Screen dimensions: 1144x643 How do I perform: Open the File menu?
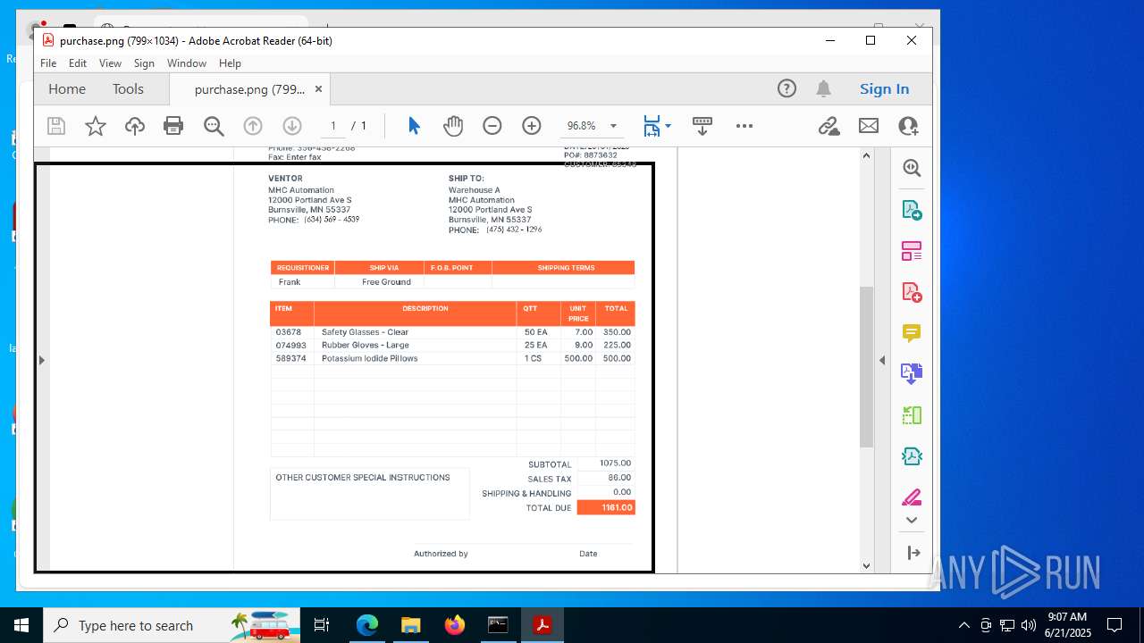48,63
